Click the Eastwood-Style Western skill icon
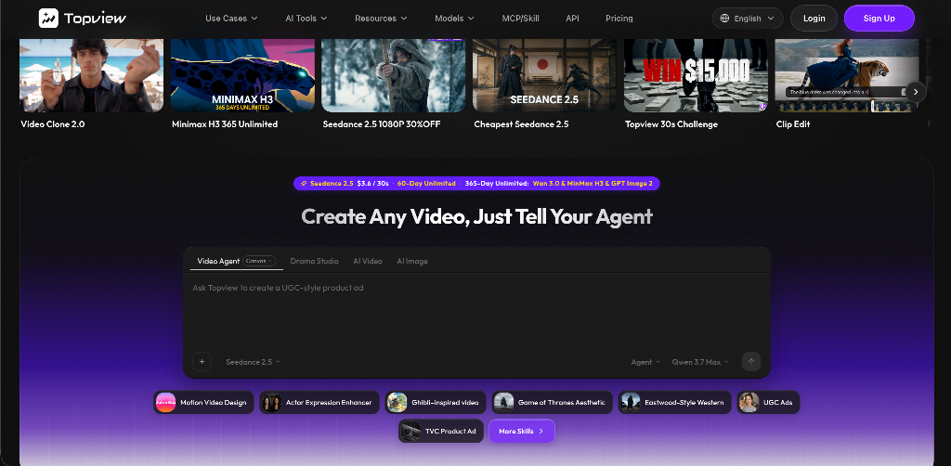The height and width of the screenshot is (466, 951). pos(631,402)
